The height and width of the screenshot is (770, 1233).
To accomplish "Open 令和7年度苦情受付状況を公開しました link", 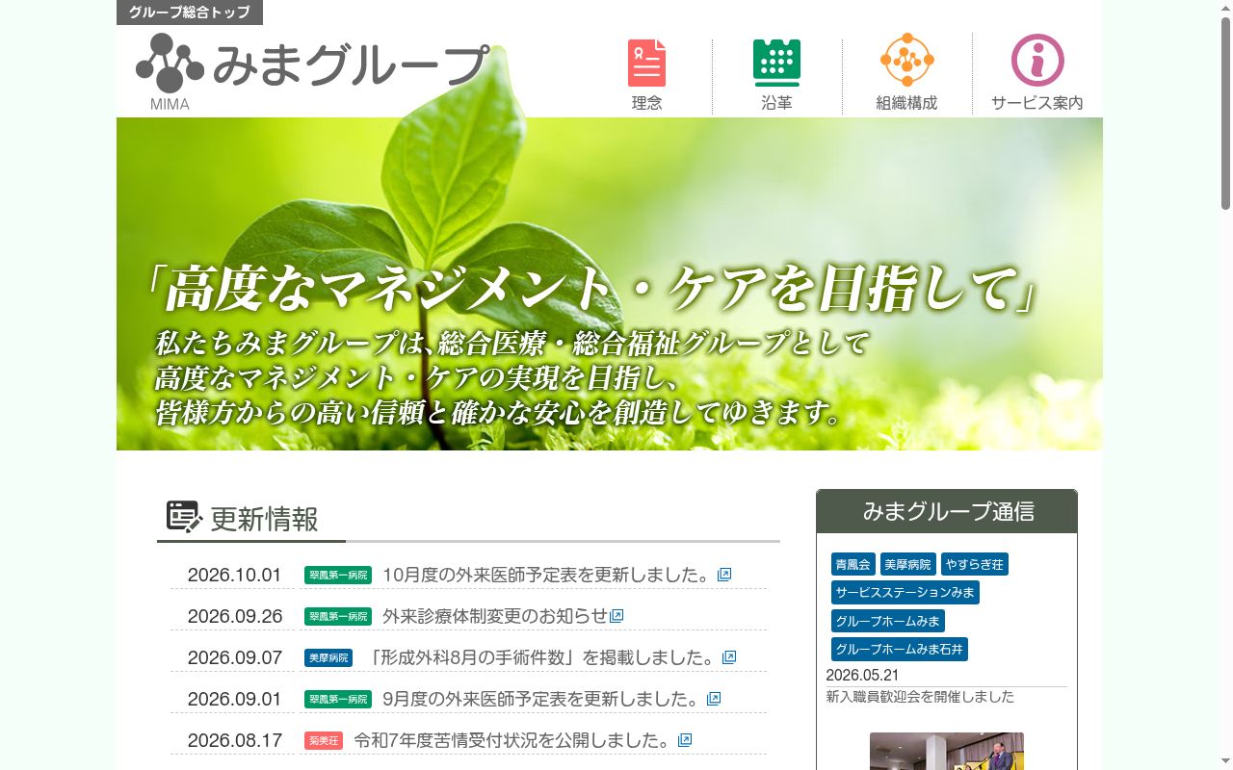I will [x=513, y=740].
